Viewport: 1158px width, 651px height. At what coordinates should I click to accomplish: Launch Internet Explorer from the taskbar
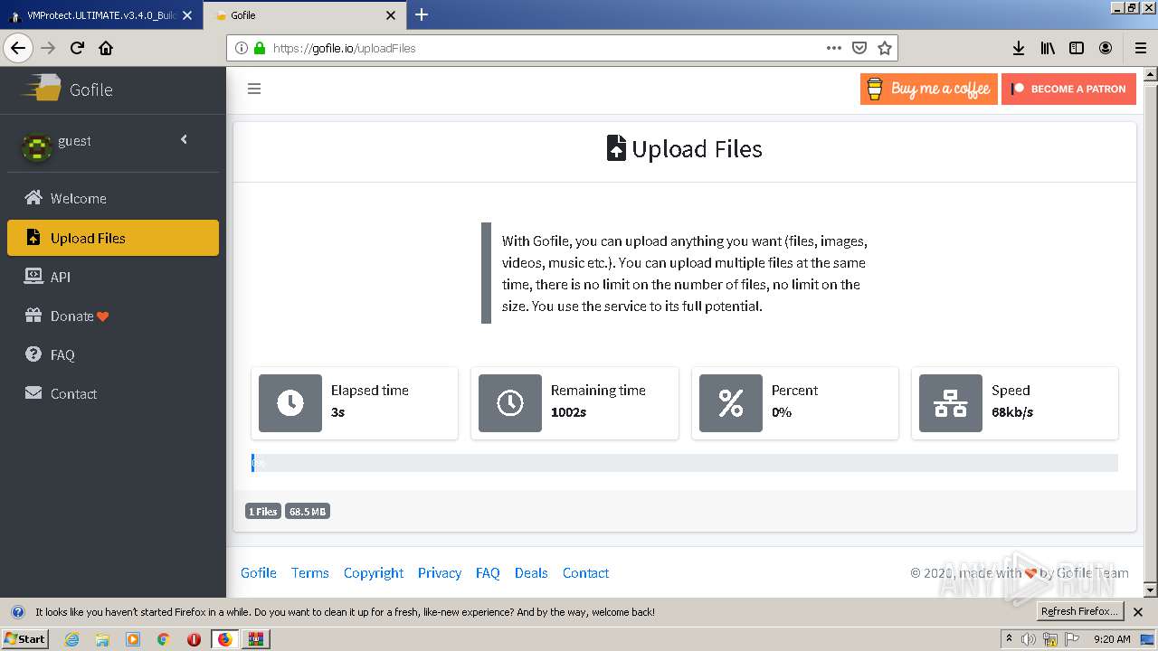pyautogui.click(x=71, y=639)
